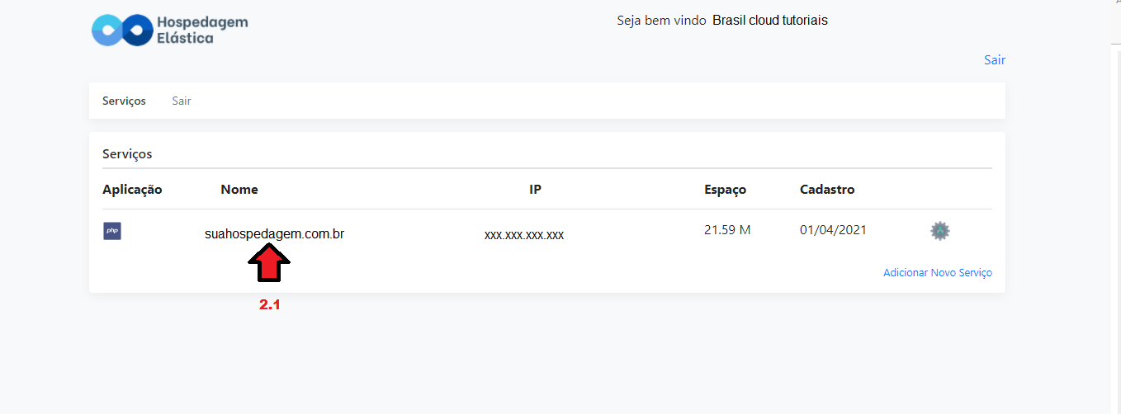
Task: Click the Serviços panel heading
Action: pyautogui.click(x=127, y=154)
